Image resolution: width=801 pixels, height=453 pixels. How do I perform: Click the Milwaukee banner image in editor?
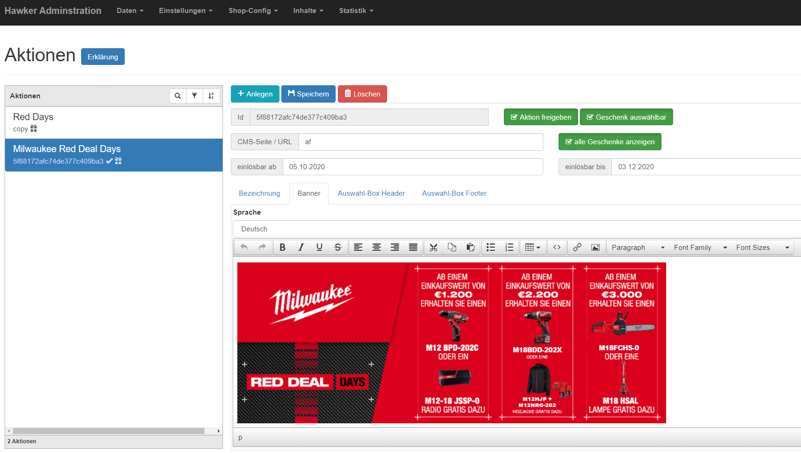(451, 343)
